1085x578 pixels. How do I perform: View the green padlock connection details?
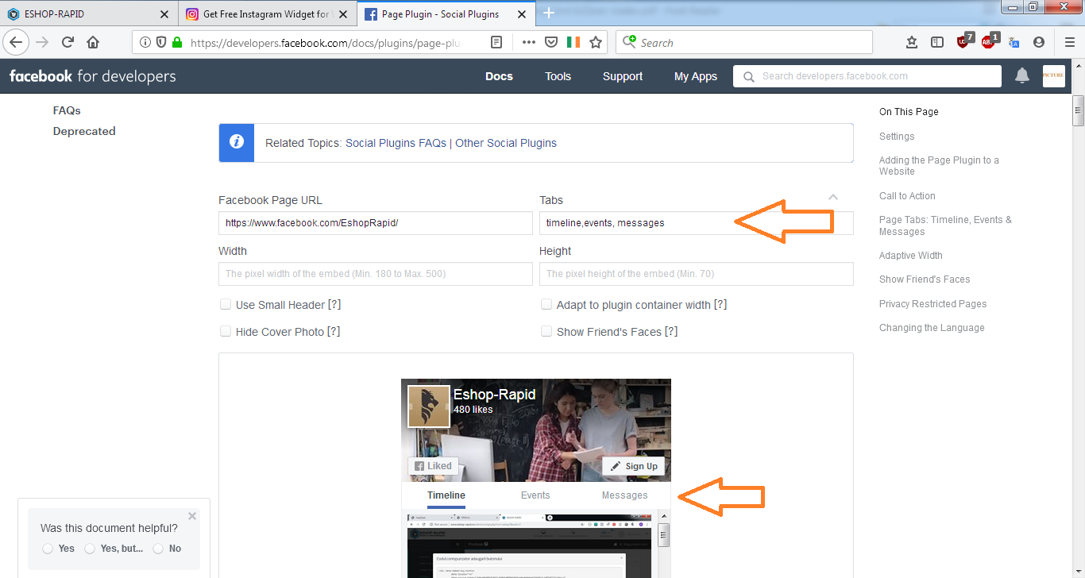(x=176, y=42)
